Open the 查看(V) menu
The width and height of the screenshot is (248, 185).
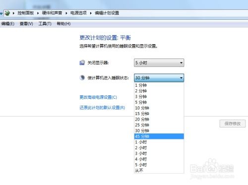(x=26, y=24)
